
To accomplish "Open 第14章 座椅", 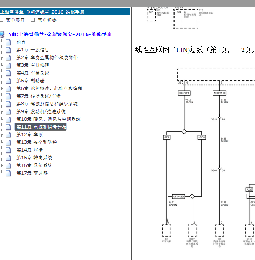I will click(30, 150).
